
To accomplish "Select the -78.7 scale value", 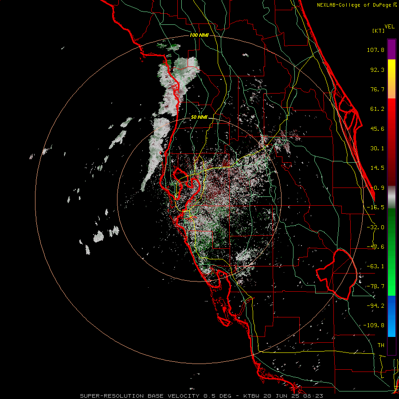I will tap(376, 286).
